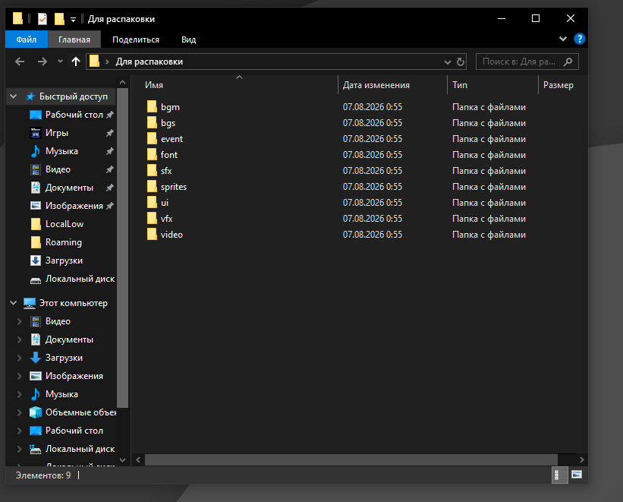
Task: Open the Вид ribbon tab
Action: point(189,39)
